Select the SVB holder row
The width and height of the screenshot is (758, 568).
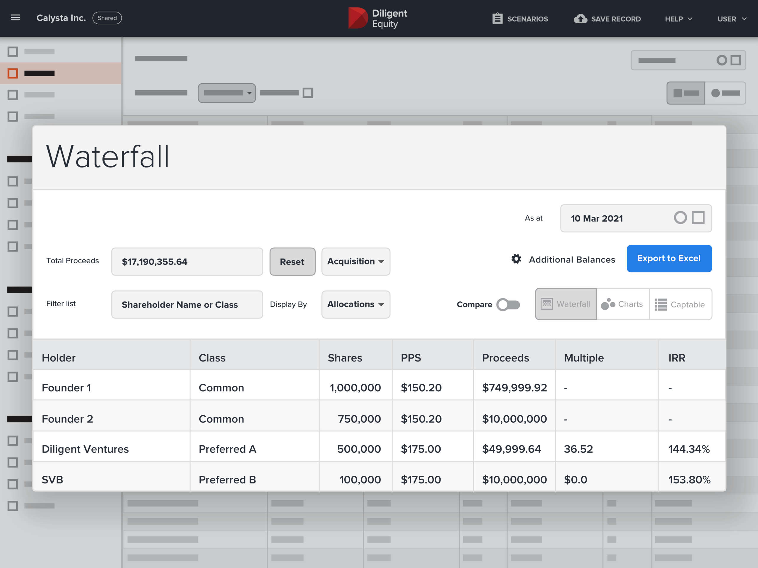point(379,477)
